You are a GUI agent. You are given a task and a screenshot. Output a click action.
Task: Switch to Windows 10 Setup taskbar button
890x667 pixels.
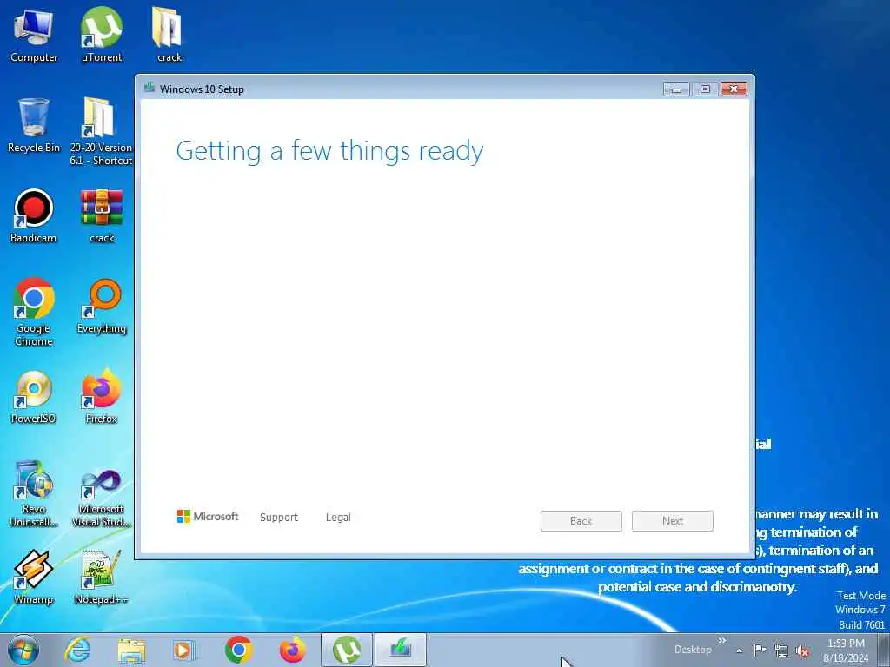coord(401,650)
